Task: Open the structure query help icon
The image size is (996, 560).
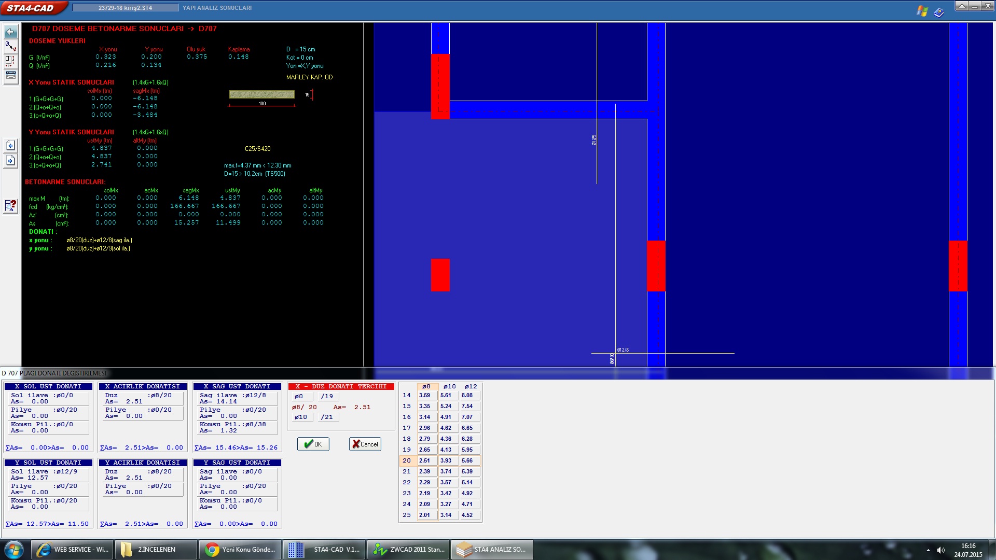Action: [10, 206]
